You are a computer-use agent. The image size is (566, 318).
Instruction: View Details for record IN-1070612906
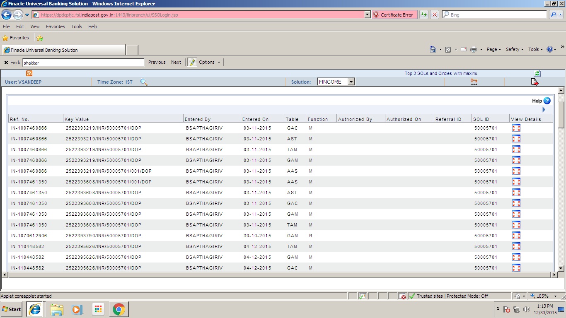click(516, 235)
